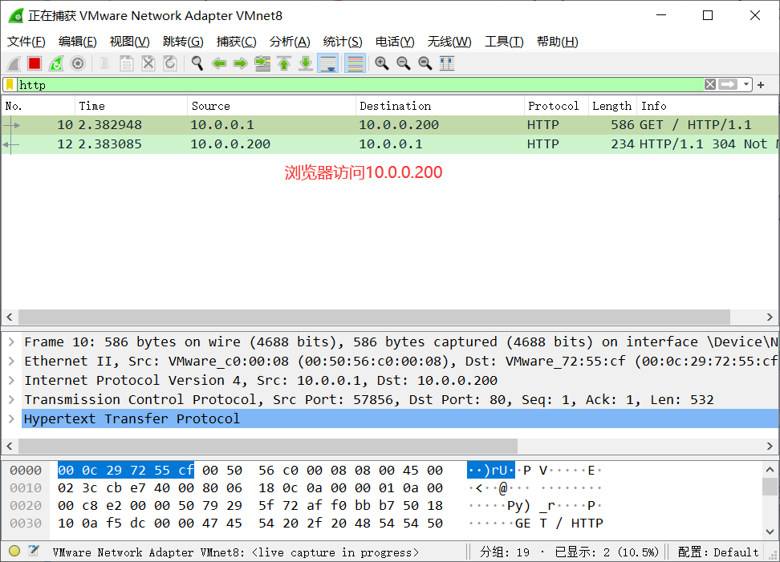Viewport: 780px width, 562px height.
Task: Click hex pane scroll down arrow
Action: click(x=770, y=532)
